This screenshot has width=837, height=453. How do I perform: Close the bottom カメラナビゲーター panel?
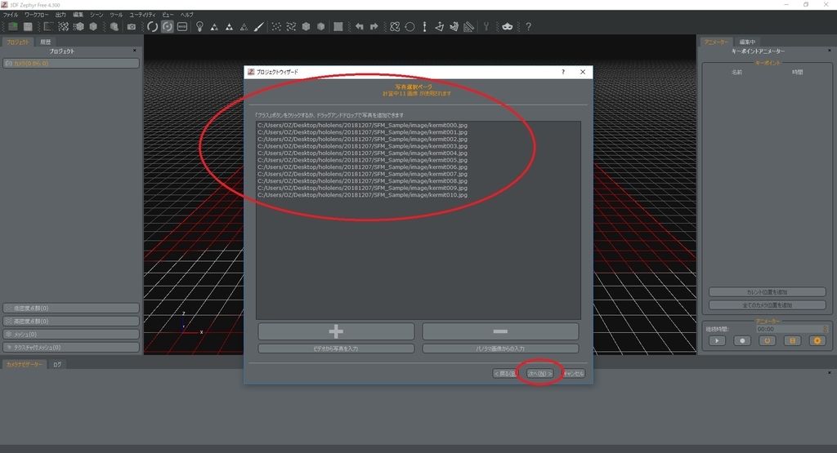coord(829,372)
